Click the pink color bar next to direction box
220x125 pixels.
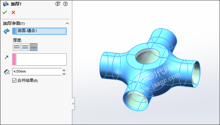(x=14, y=59)
